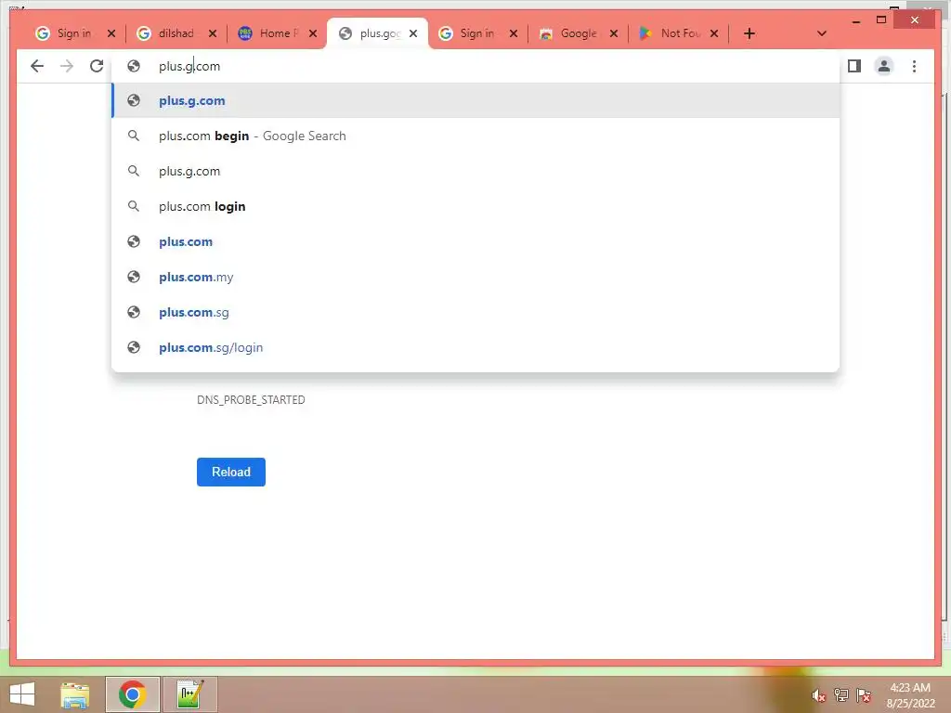
Task: Choose the plus.g.com search suggestion
Action: [x=475, y=171]
